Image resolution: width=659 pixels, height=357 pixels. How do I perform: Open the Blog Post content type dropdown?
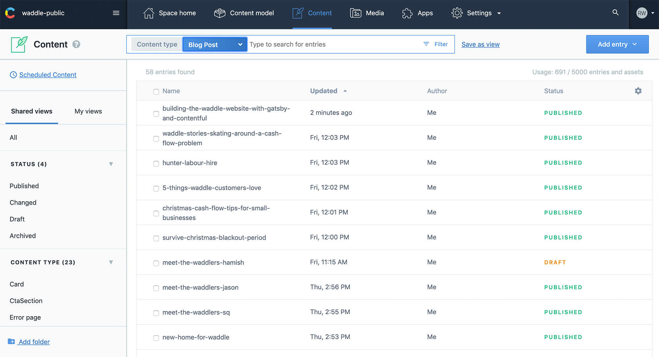pyautogui.click(x=215, y=44)
